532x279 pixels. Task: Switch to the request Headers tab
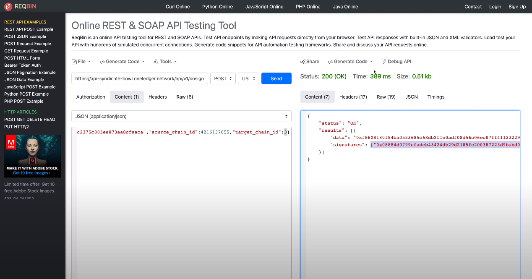[x=158, y=97]
